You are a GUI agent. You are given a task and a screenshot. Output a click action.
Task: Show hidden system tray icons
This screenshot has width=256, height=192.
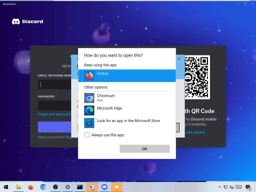tap(220, 187)
